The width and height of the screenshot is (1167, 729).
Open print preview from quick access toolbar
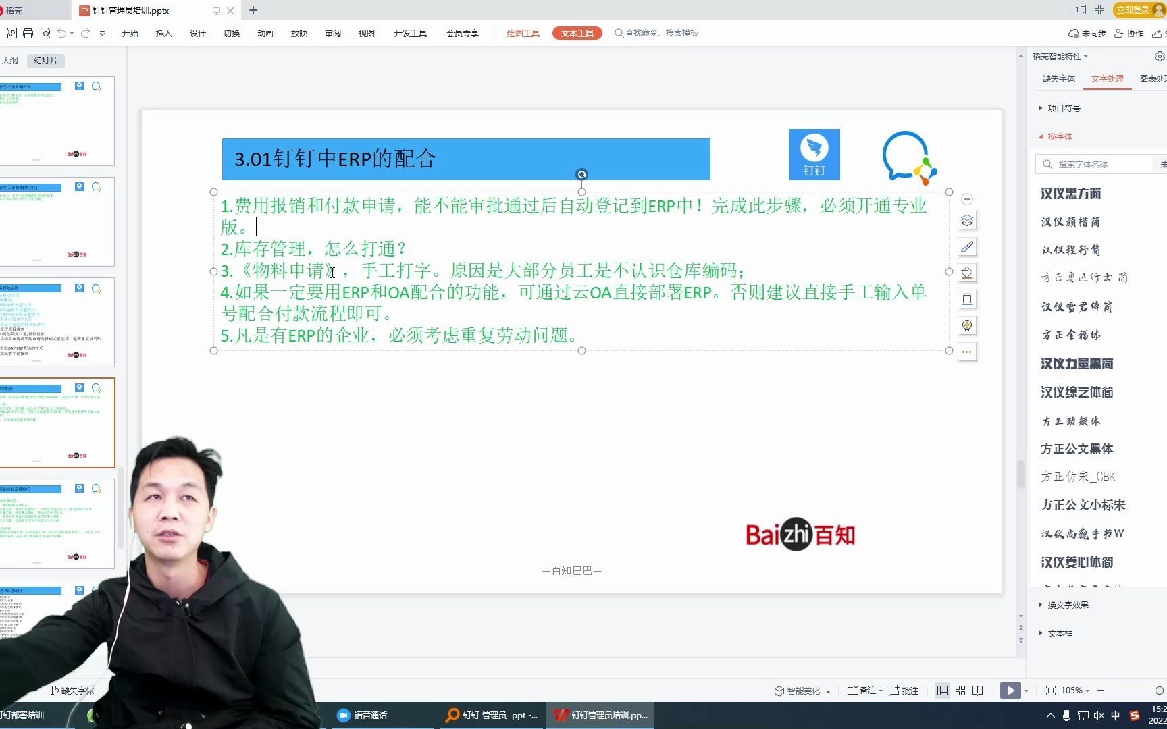click(x=45, y=33)
